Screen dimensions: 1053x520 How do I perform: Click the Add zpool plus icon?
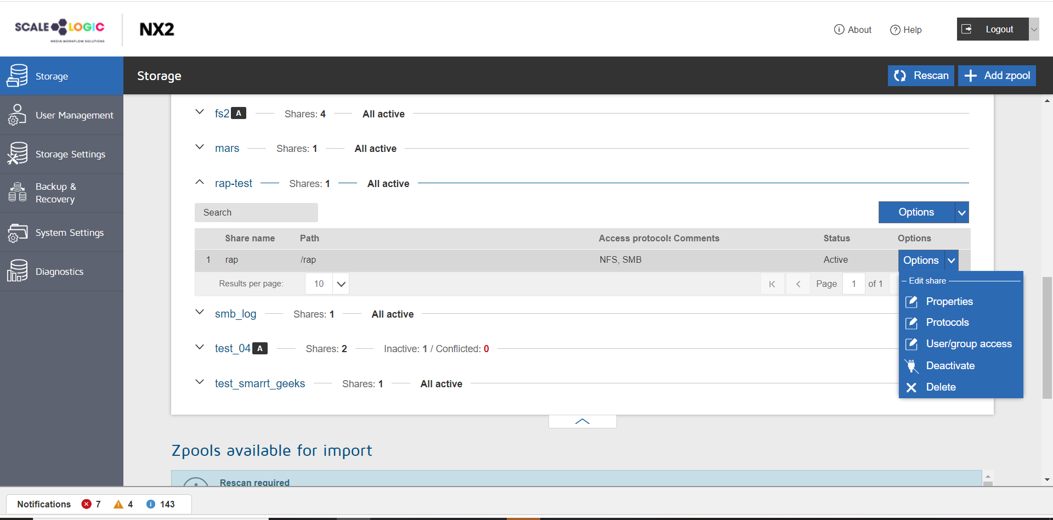tap(970, 76)
